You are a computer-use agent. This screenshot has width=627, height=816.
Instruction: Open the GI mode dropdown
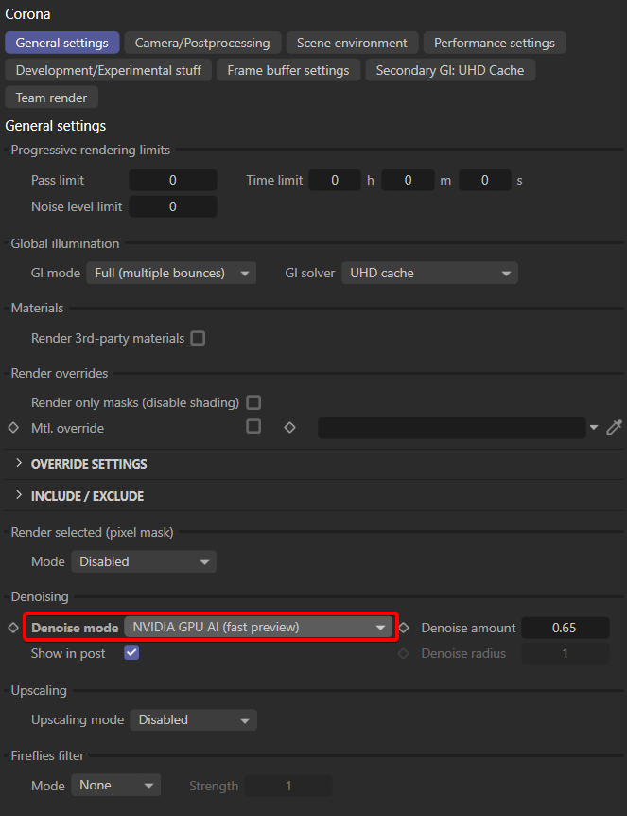click(x=171, y=274)
